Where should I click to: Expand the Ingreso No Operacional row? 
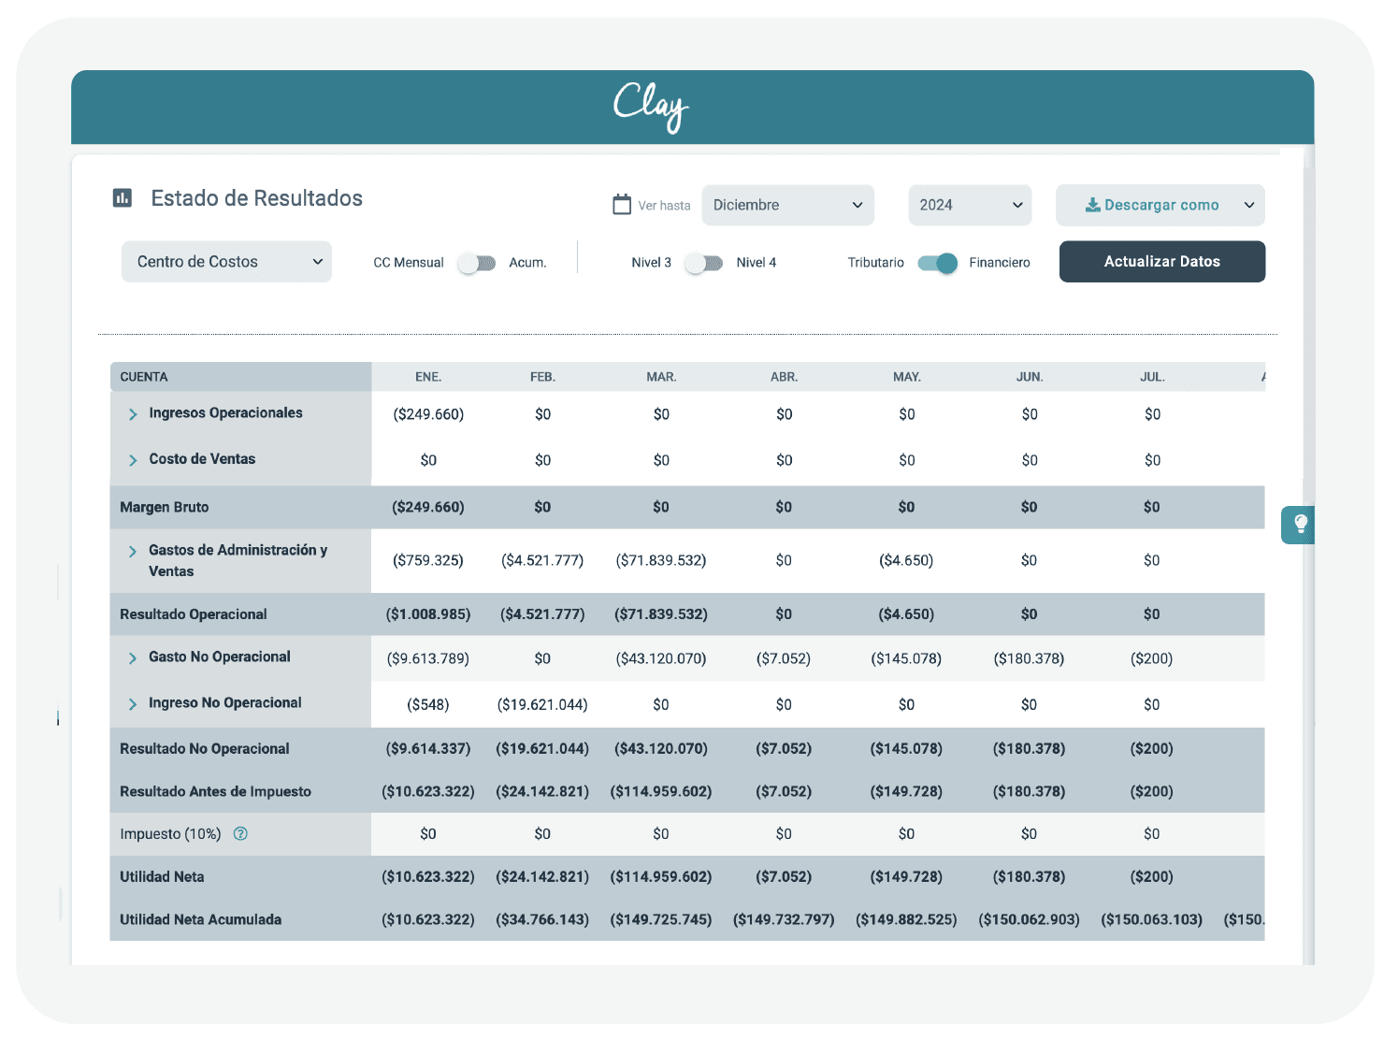click(133, 704)
